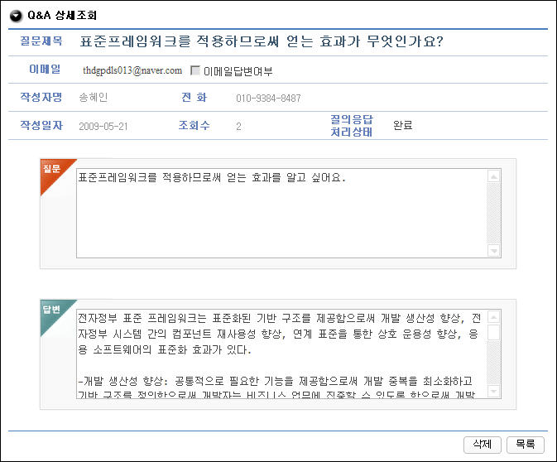Click the 이메일답변여부 checkbox label text

tap(238, 72)
